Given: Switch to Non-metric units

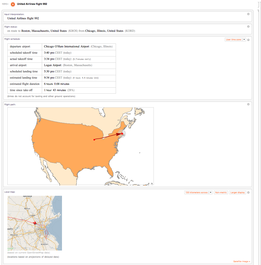Looking at the screenshot, I should click(221, 192).
